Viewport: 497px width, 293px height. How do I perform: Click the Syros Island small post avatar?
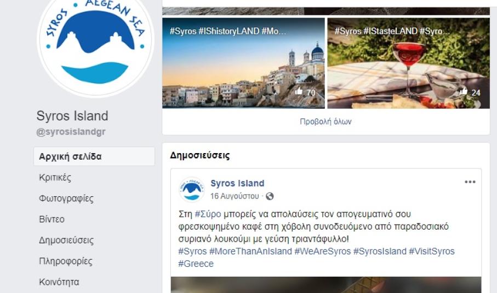[192, 189]
